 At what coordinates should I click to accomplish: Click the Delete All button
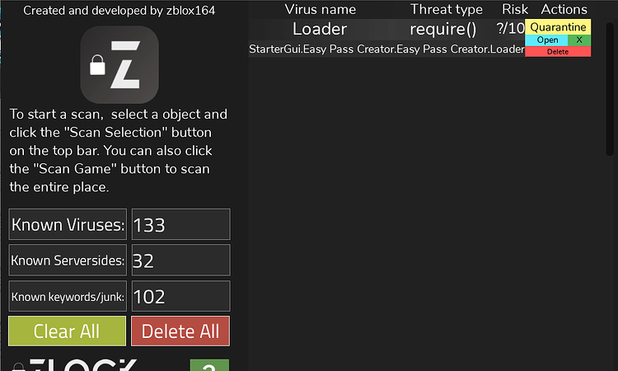pos(180,331)
